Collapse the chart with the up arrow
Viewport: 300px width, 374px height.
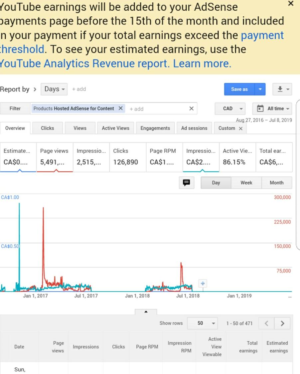[x=146, y=312]
